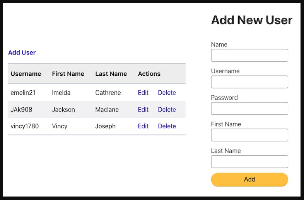This screenshot has height=200, width=304.
Task: Edit the emelin21 user row
Action: [x=143, y=93]
